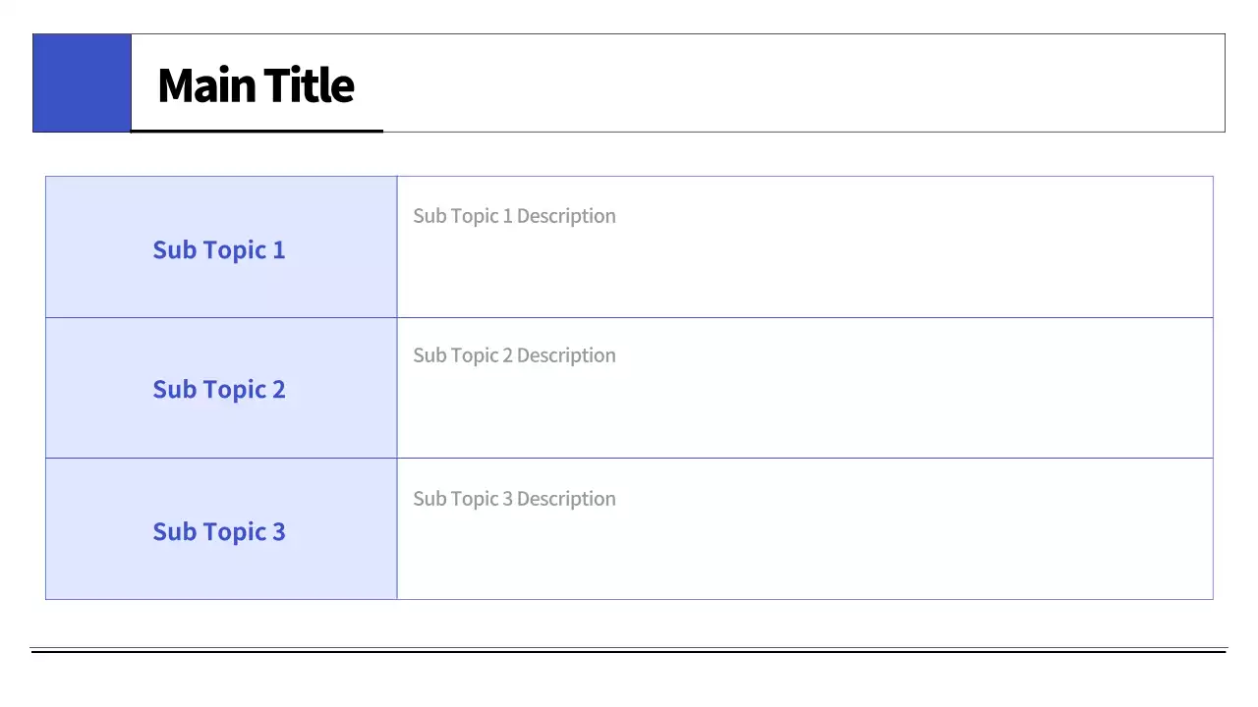The image size is (1258, 707).
Task: Click light blue cell area above Sub Topic 1
Action: pyautogui.click(x=218, y=201)
